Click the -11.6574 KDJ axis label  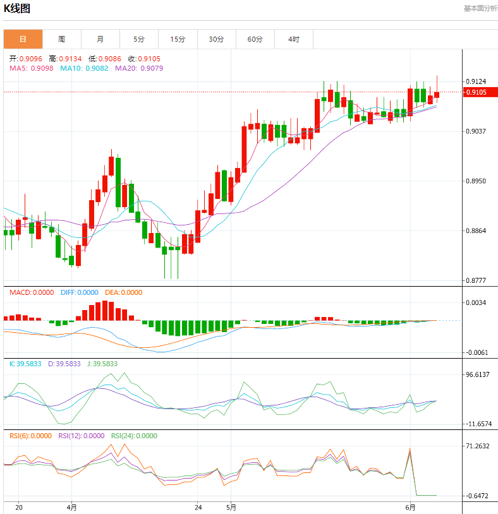[479, 424]
